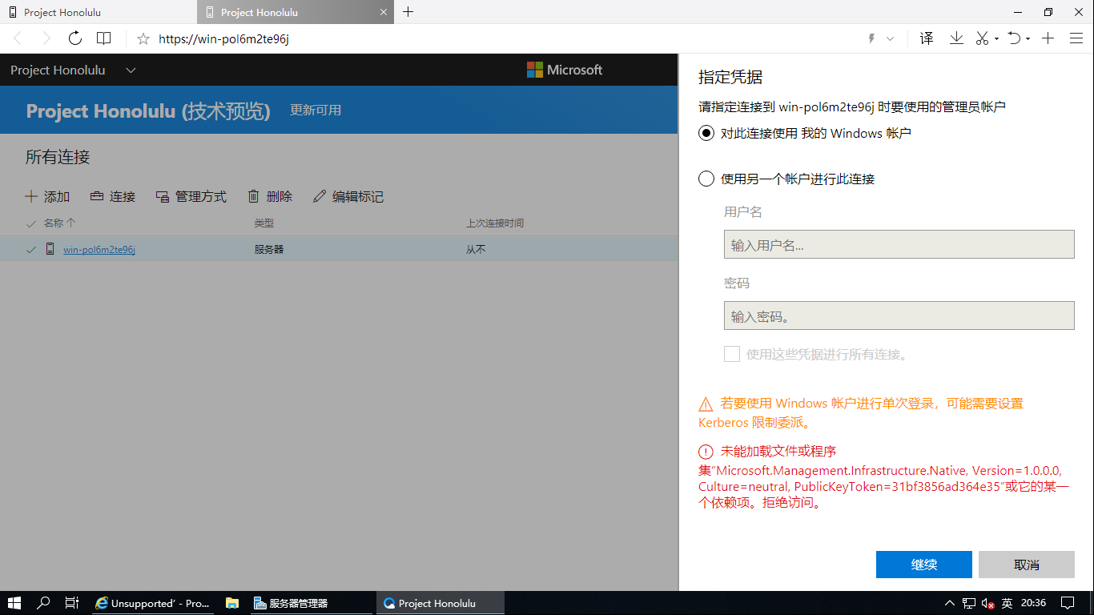Image resolution: width=1094 pixels, height=615 pixels.
Task: Click the 从不 last connected cell
Action: (x=476, y=249)
